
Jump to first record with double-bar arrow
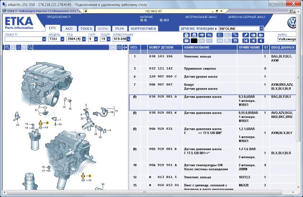click(x=245, y=41)
